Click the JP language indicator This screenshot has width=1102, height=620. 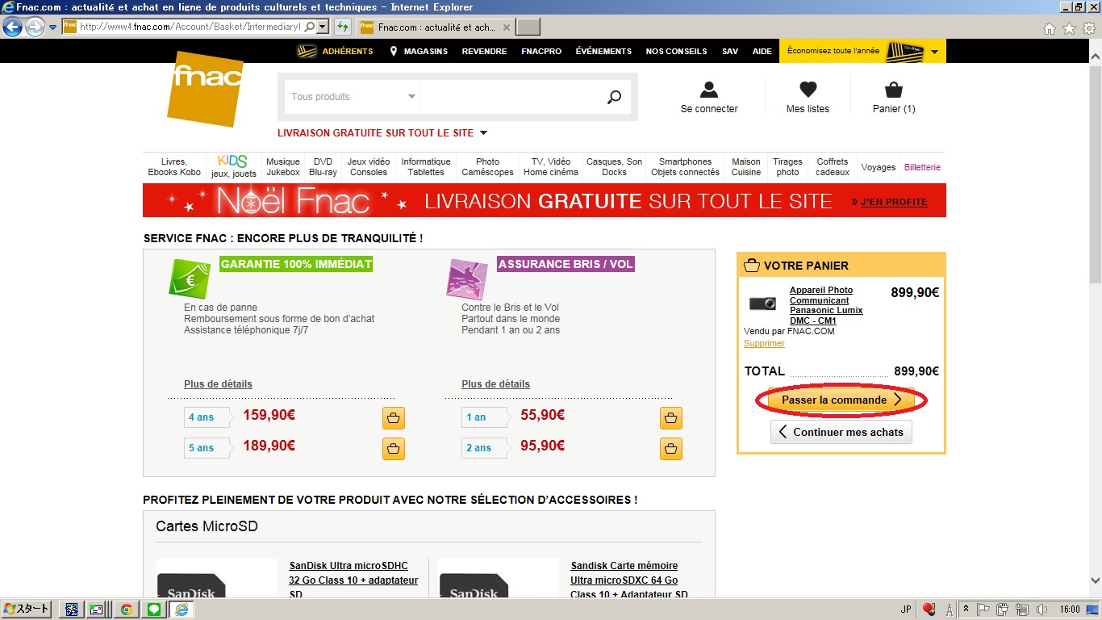(x=905, y=610)
